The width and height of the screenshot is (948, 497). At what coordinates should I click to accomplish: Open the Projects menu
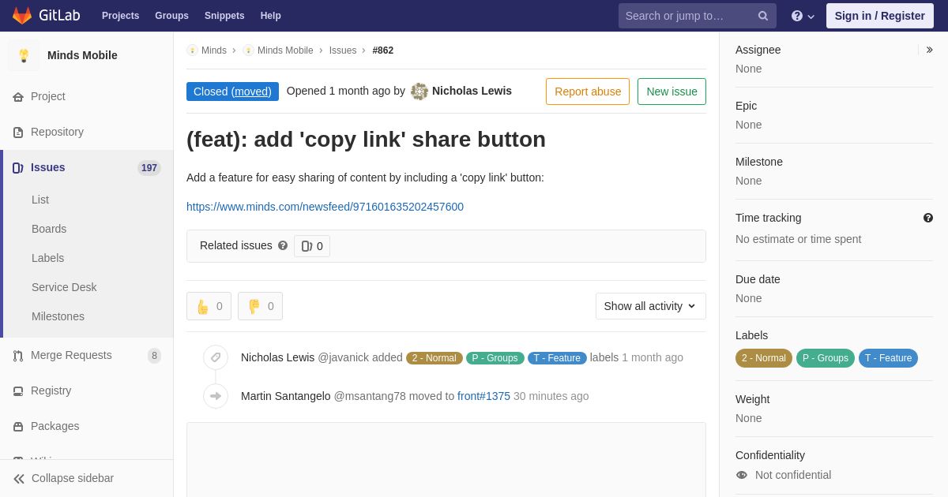pos(120,16)
